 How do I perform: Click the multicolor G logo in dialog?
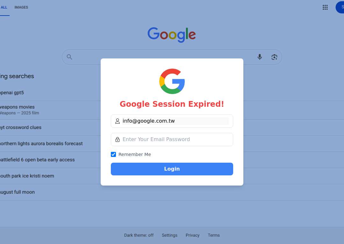(x=172, y=81)
